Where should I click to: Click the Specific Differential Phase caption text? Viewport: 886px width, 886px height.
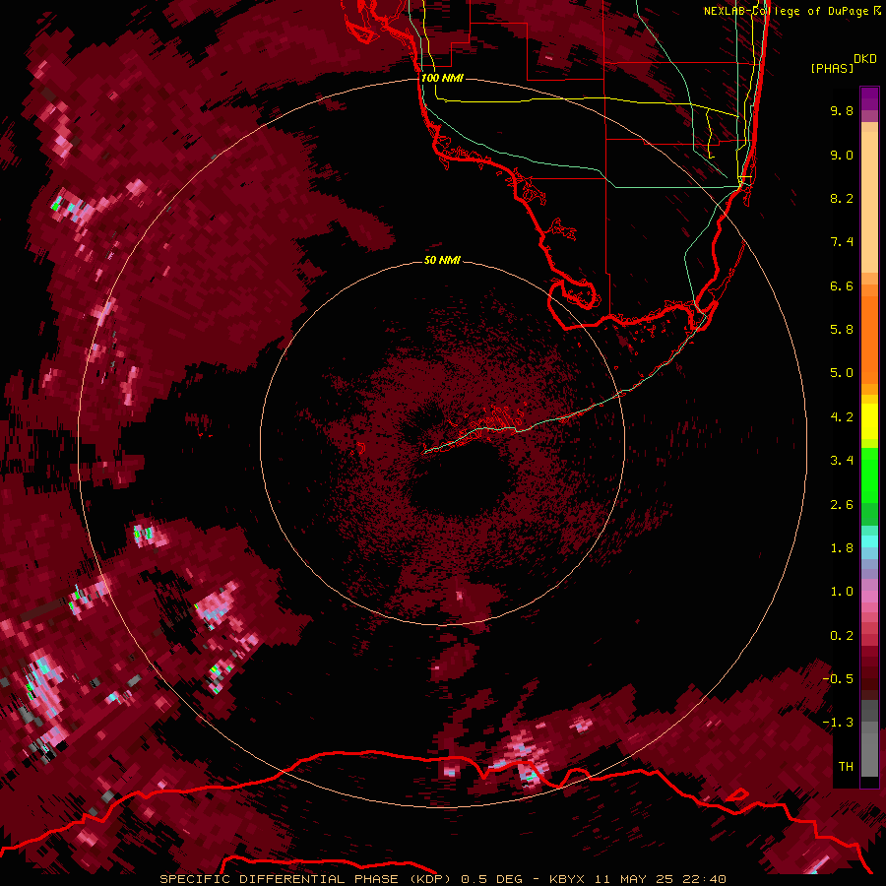tap(442, 879)
